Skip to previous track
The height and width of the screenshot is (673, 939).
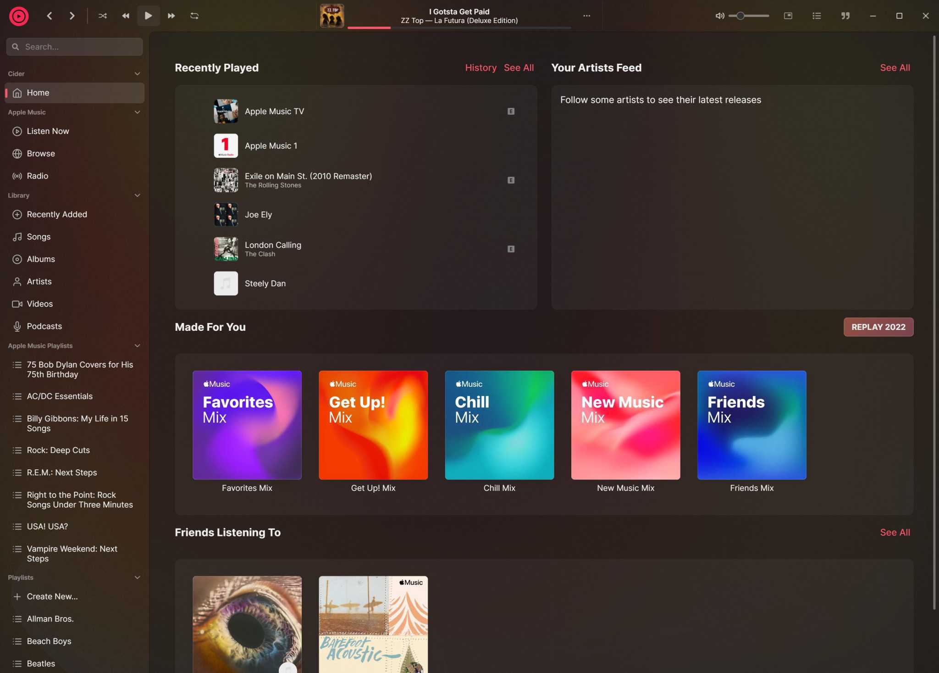click(126, 16)
